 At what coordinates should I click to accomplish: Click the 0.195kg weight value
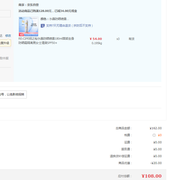pos(97,43)
